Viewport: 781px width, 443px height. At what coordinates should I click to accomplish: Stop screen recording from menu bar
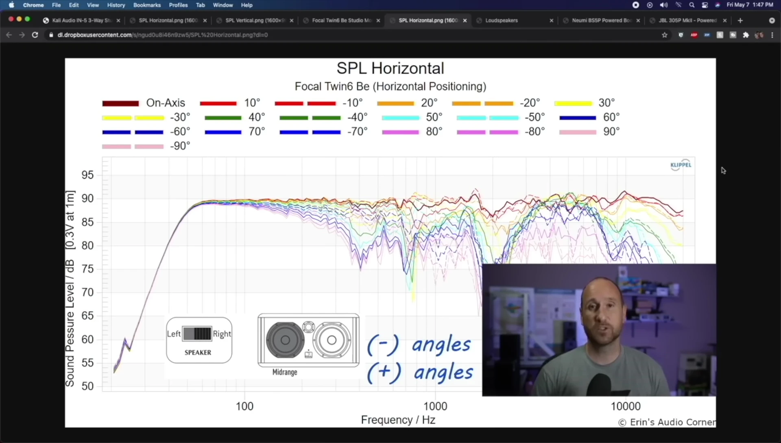pos(635,5)
